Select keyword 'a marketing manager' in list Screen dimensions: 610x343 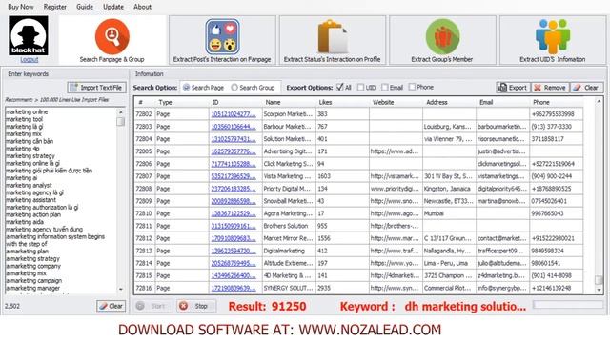[32, 288]
